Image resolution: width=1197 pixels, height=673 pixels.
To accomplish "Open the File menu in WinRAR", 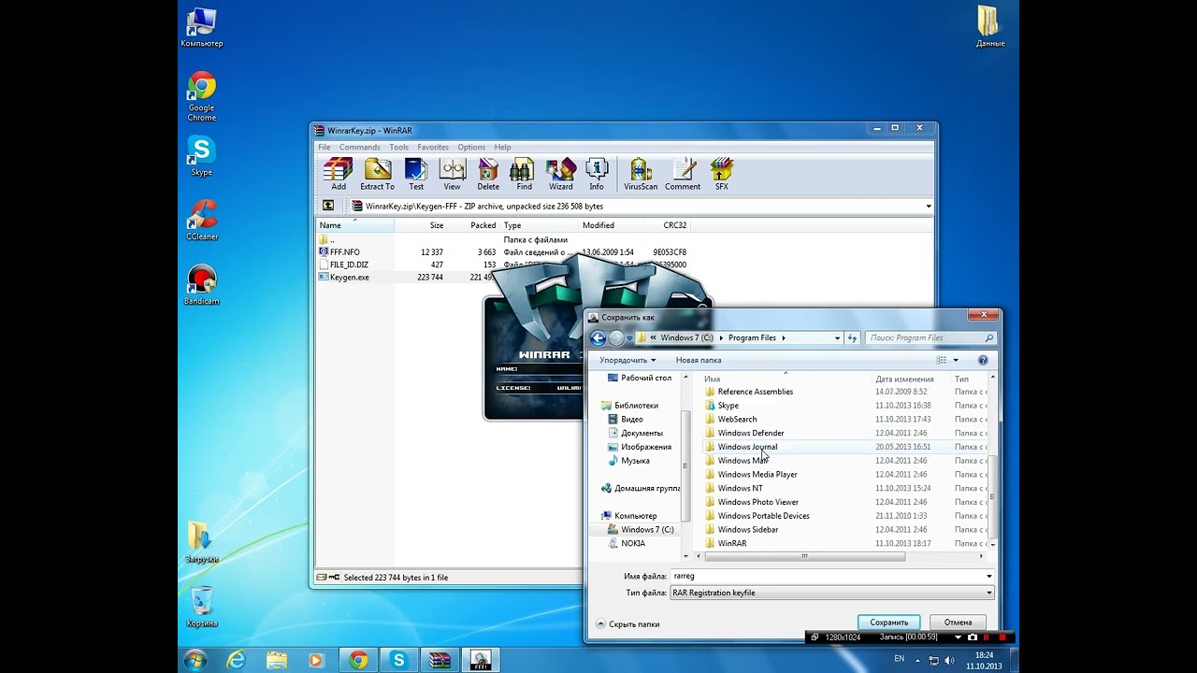I will 324,147.
